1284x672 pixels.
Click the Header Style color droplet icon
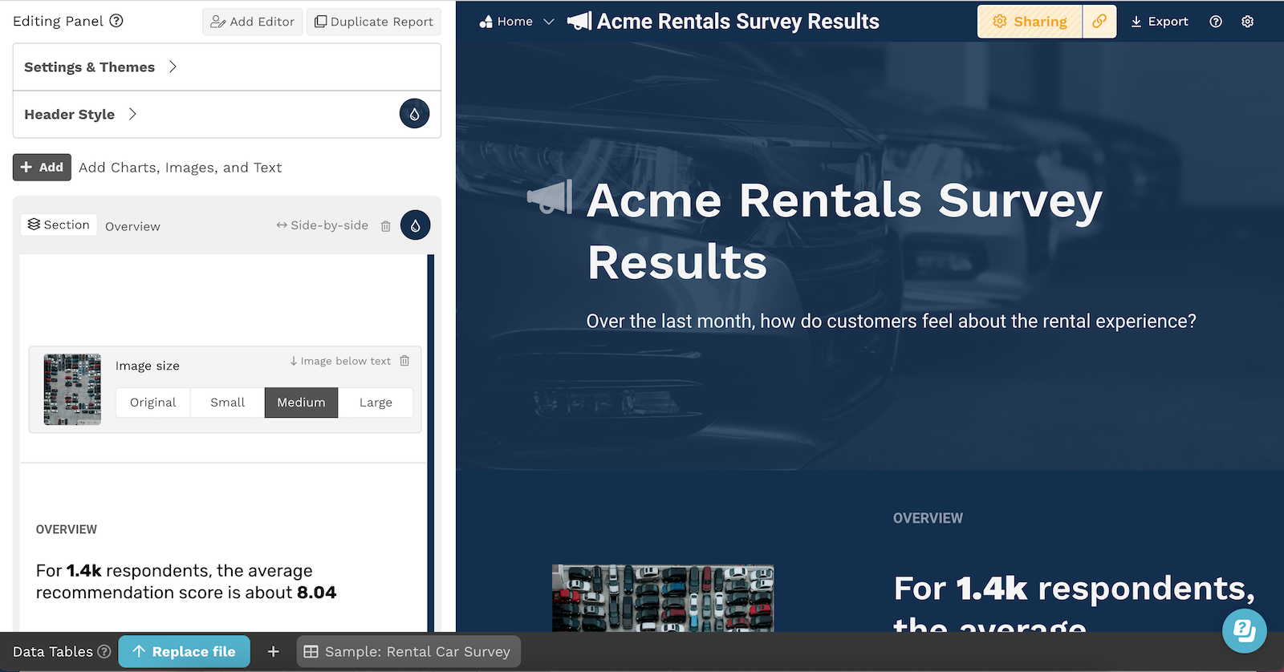(414, 115)
